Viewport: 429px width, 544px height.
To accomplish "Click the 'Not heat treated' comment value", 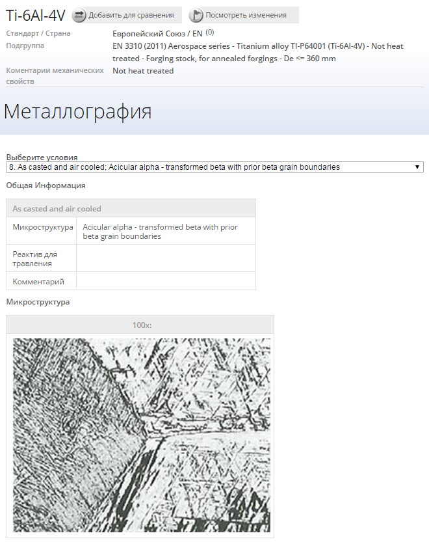I will click(143, 71).
